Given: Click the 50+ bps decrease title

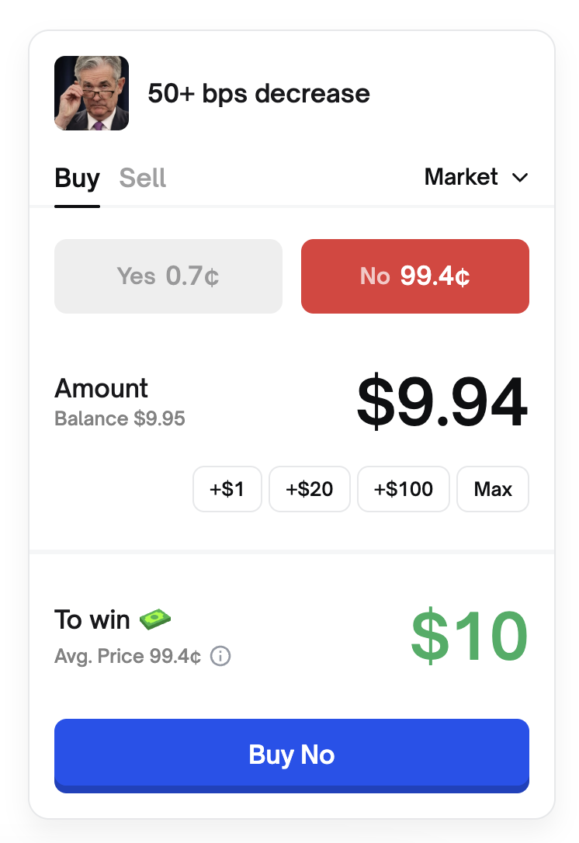Looking at the screenshot, I should coord(258,94).
